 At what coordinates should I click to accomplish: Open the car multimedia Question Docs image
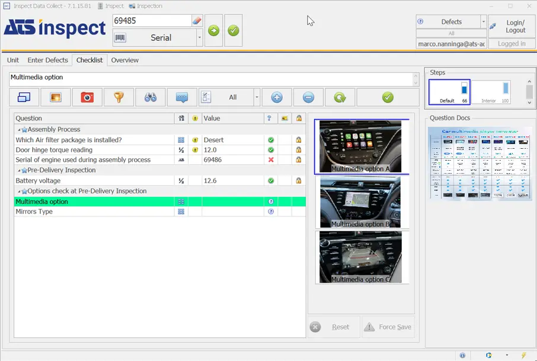click(x=480, y=164)
